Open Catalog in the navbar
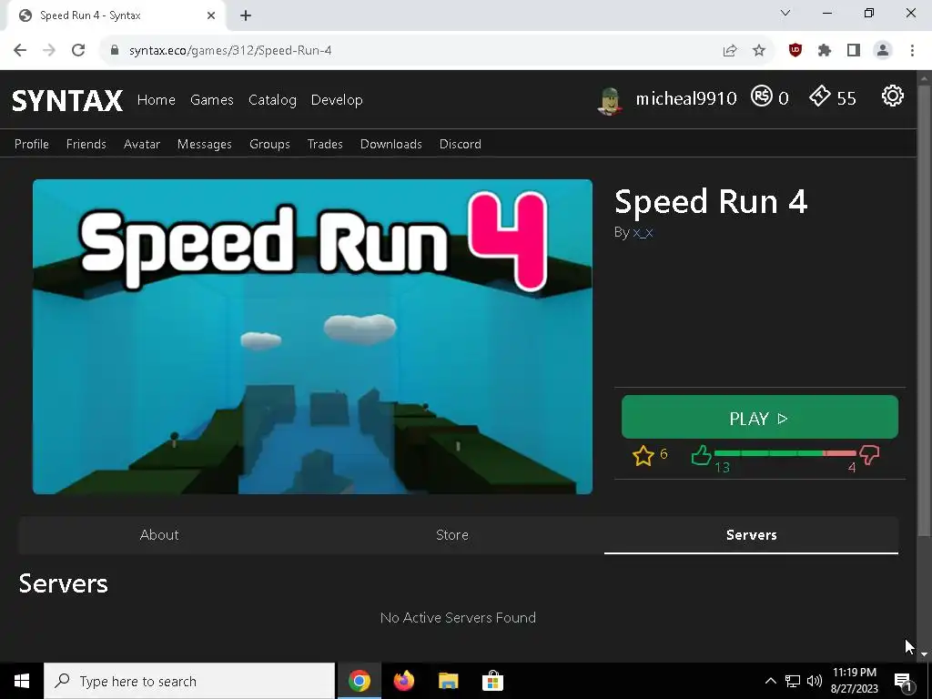 272,100
